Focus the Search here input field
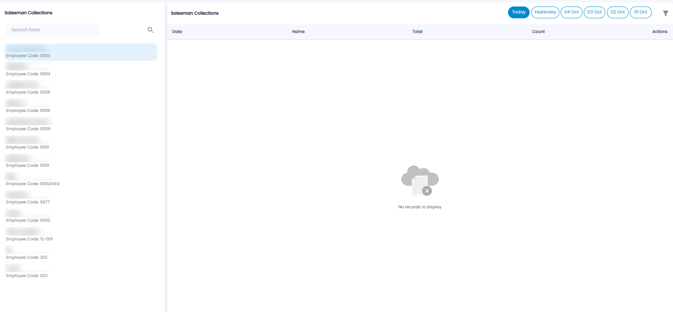 52,30
